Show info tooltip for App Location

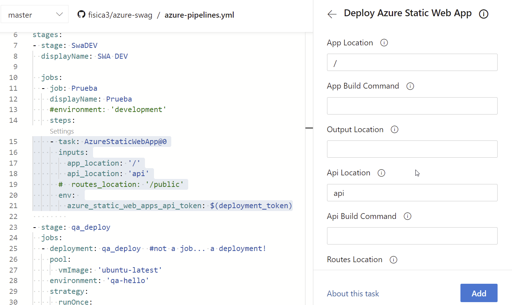click(x=384, y=43)
